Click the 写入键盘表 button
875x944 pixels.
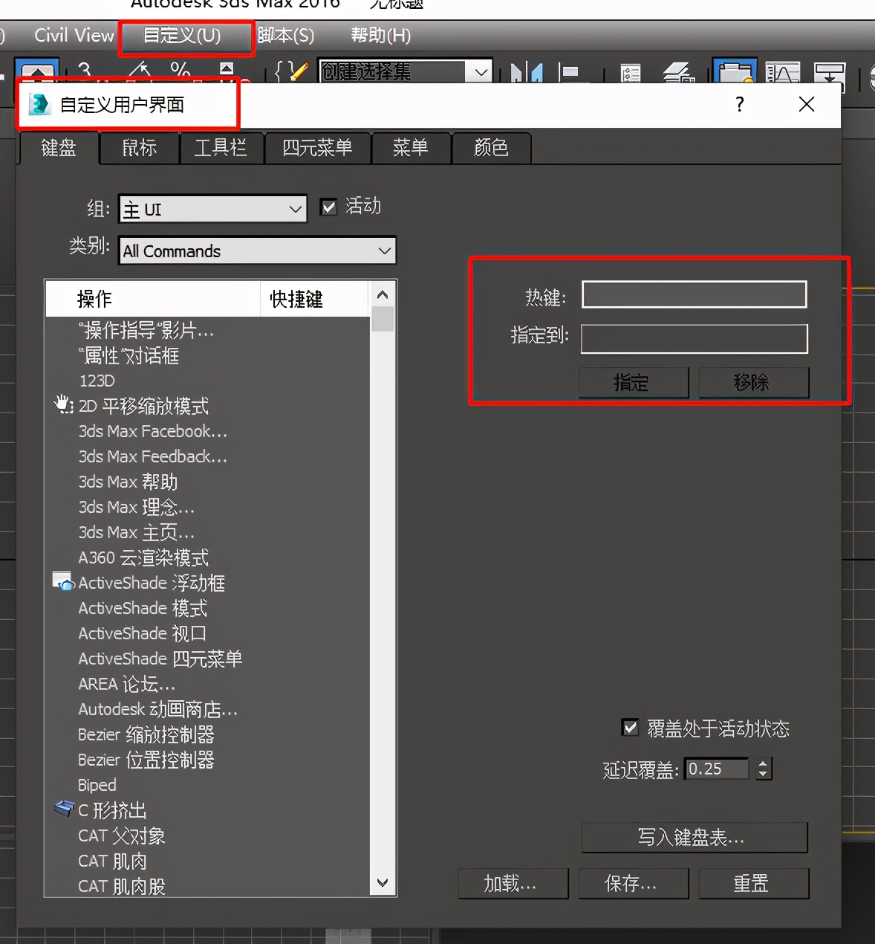693,838
